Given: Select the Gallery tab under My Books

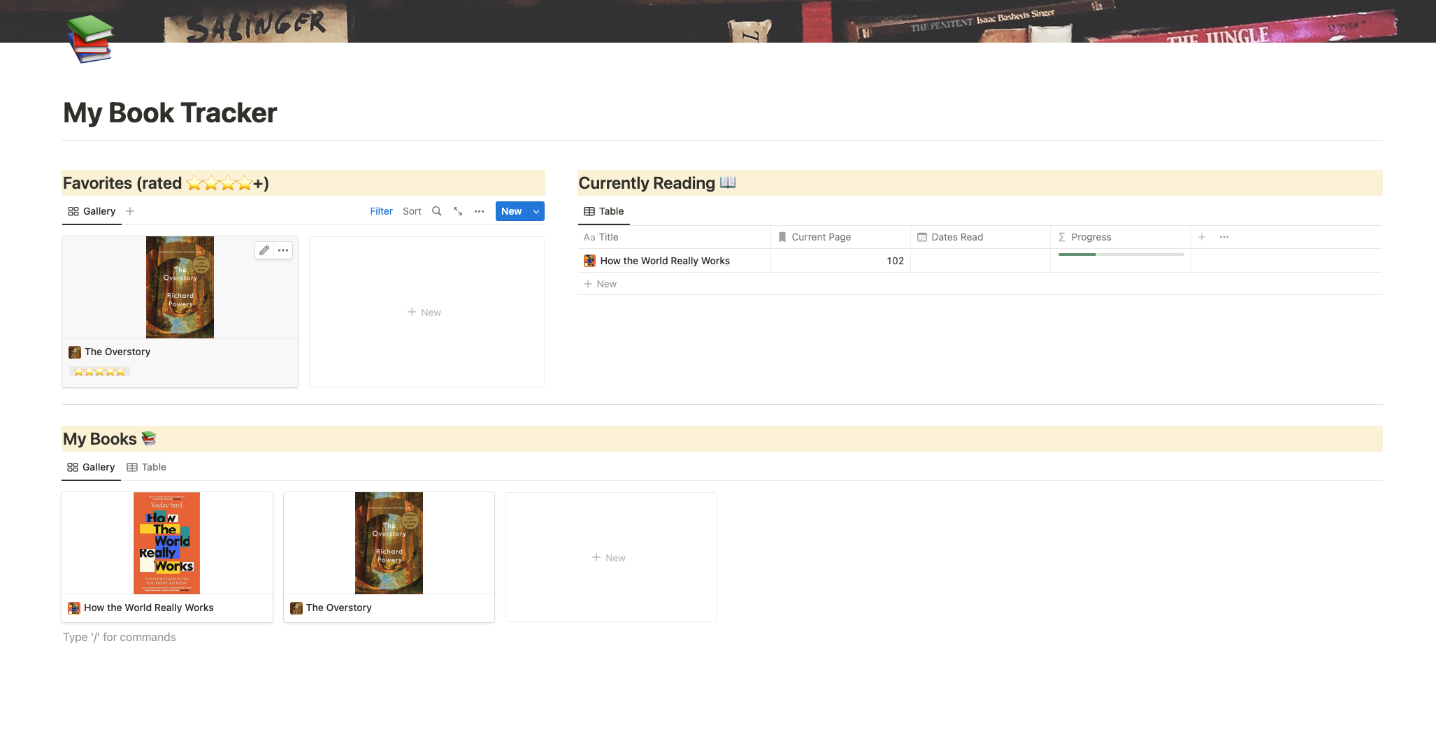Looking at the screenshot, I should (91, 467).
